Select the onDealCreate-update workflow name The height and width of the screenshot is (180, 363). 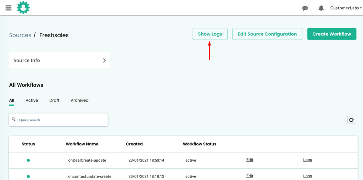point(87,160)
